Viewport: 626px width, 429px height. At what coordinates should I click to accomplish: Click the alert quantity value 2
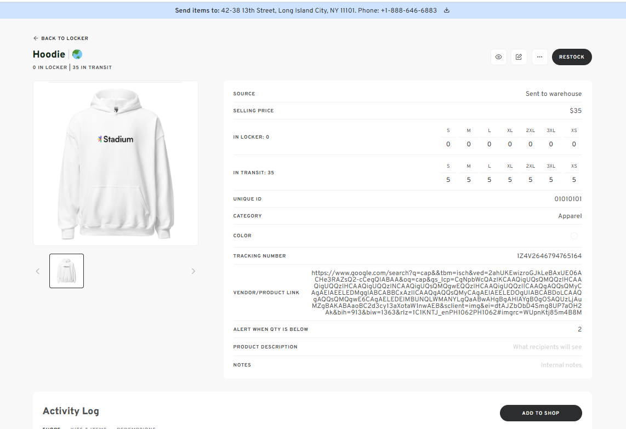click(x=580, y=329)
